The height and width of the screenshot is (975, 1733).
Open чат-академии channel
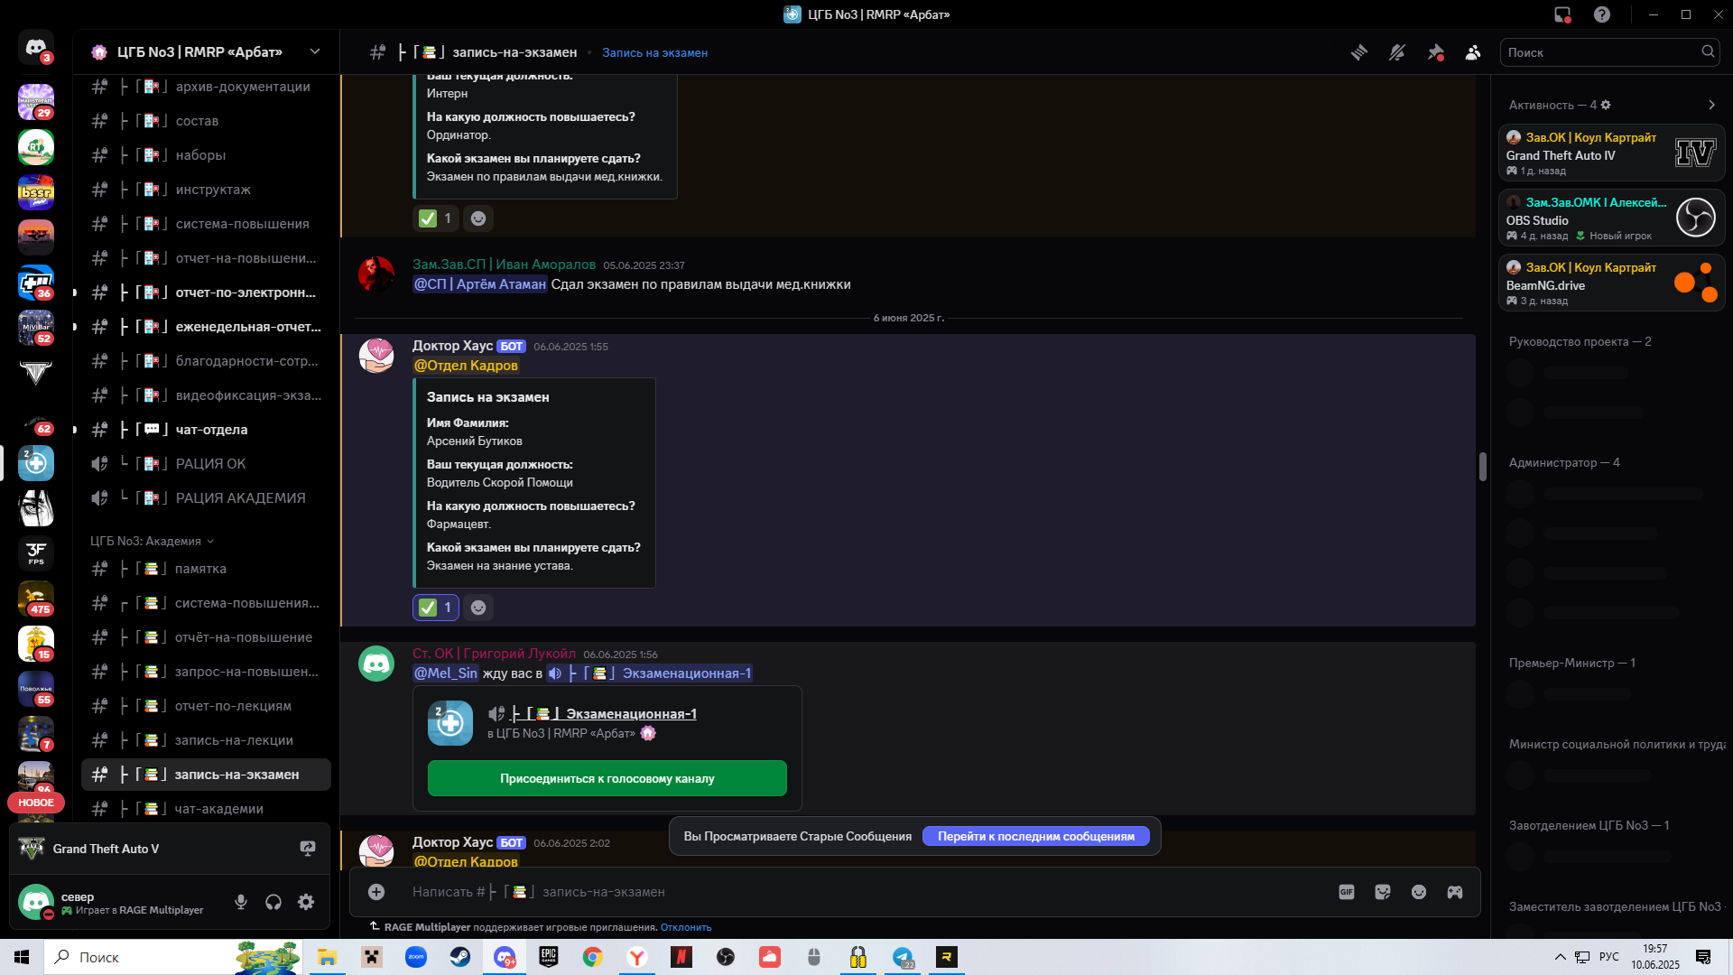206,809
